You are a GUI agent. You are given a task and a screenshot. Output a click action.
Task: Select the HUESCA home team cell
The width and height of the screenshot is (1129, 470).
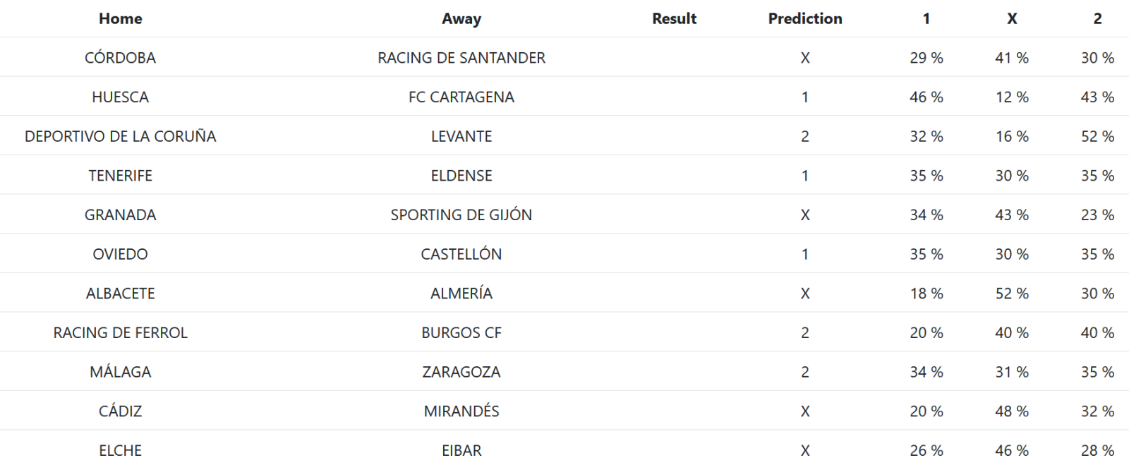120,97
